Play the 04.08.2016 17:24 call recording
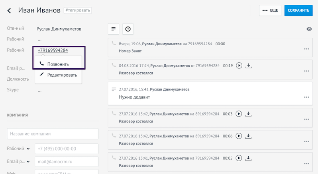The image size is (318, 174). coord(239,66)
